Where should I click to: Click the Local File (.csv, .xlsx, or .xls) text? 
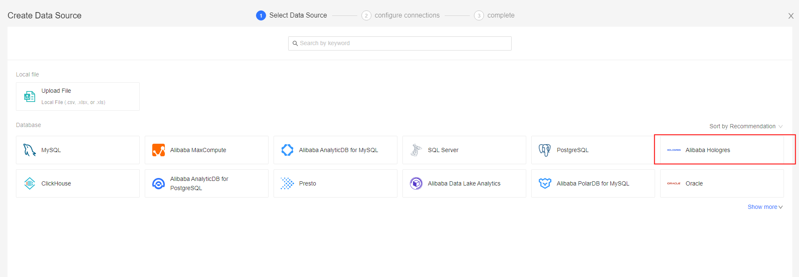pyautogui.click(x=73, y=102)
